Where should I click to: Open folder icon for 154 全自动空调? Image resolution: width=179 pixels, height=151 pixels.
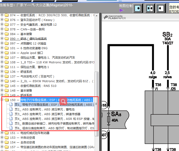pyautogui.click(x=7, y=142)
